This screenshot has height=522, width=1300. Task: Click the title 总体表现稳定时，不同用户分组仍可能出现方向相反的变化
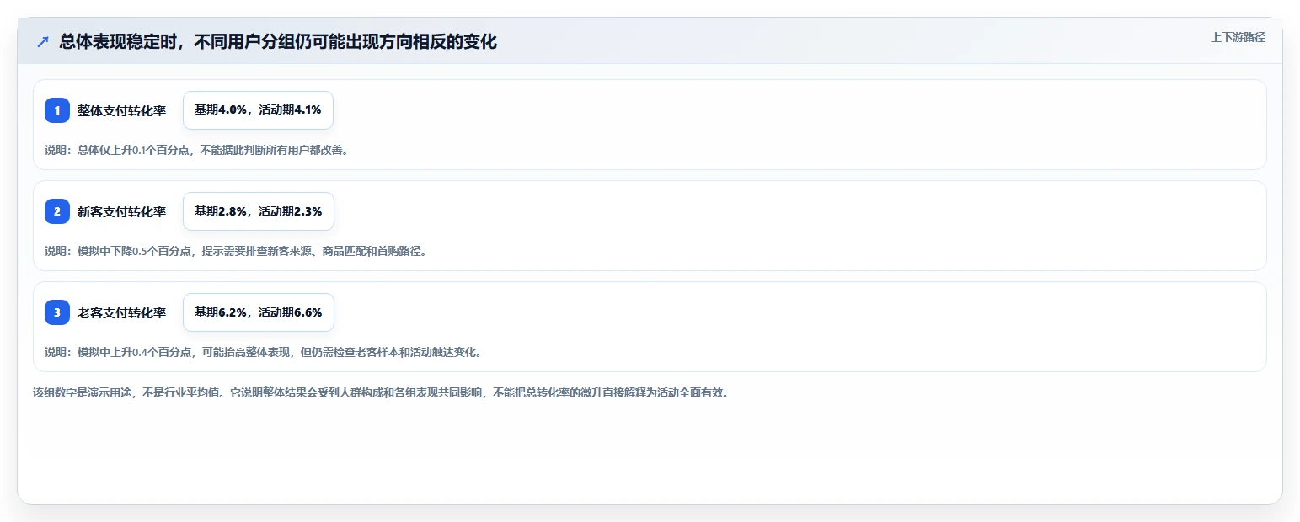coord(278,41)
